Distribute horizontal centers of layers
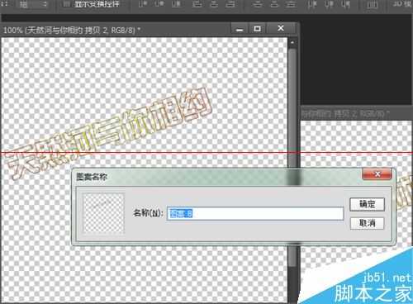Viewport: 413px width, 304px height. [x=329, y=4]
